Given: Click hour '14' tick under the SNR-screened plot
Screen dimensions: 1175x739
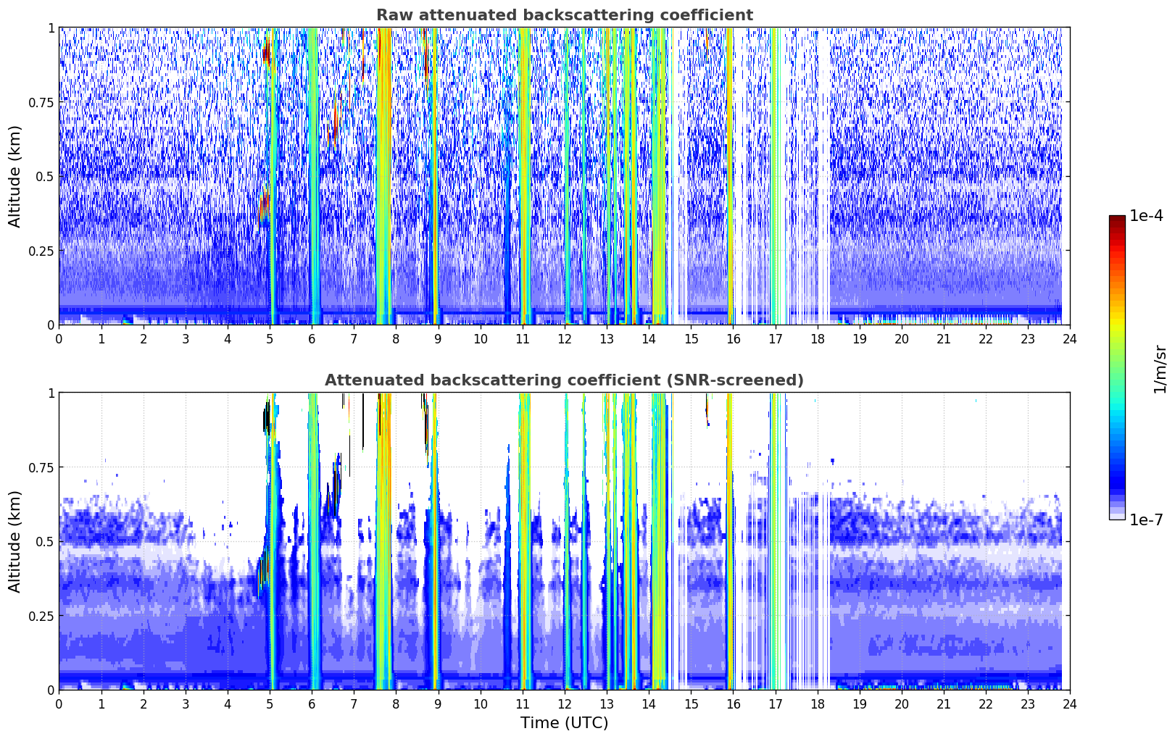Looking at the screenshot, I should pyautogui.click(x=649, y=703).
